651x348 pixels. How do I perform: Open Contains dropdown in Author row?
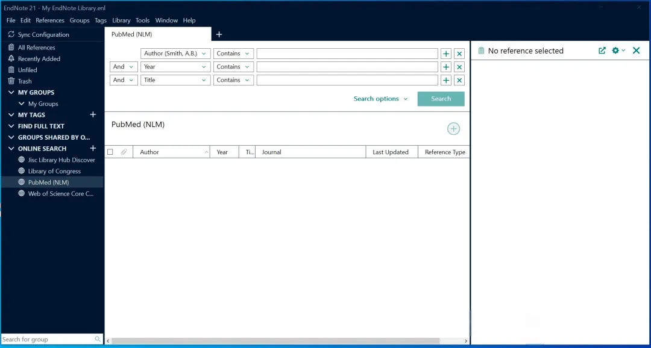233,54
